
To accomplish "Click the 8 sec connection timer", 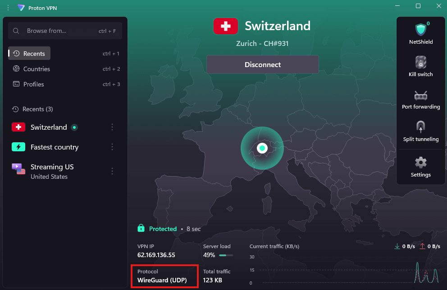I will tap(194, 229).
